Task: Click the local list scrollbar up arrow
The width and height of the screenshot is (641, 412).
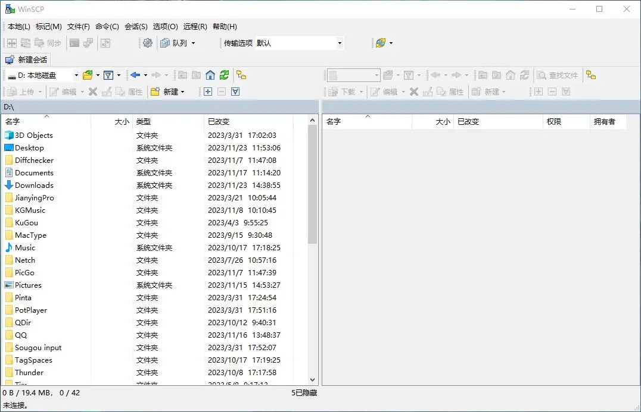Action: (312, 120)
